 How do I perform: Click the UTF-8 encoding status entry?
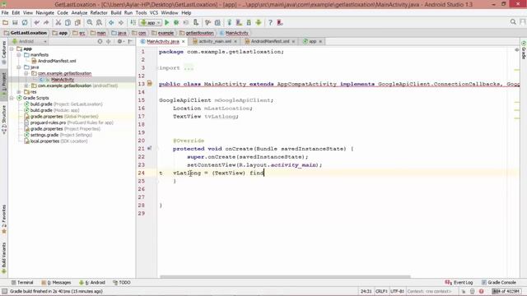(397, 291)
